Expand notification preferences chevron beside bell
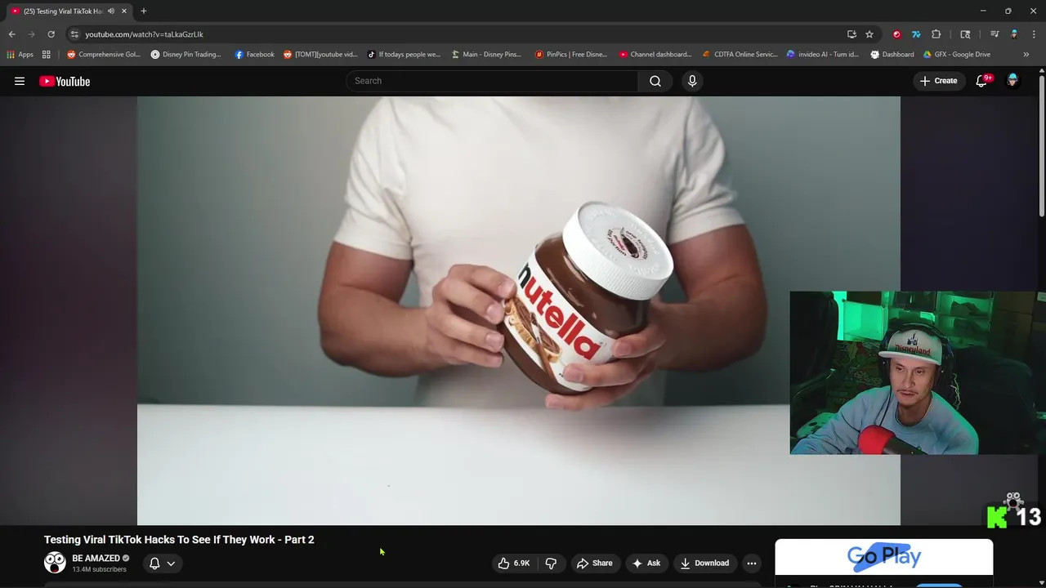This screenshot has width=1046, height=588. click(x=171, y=563)
